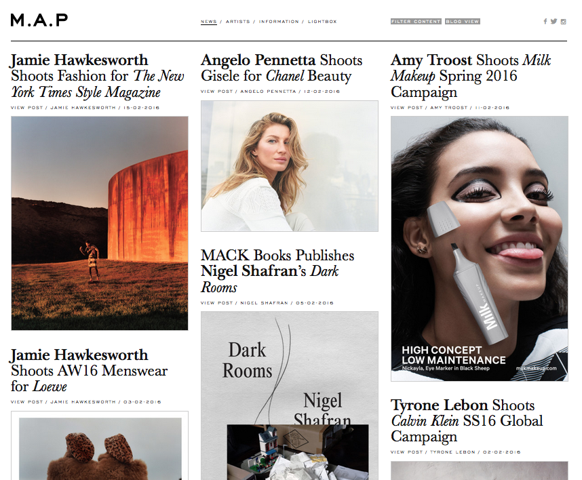Click View Post under Angelo Pennetta headline
The height and width of the screenshot is (480, 582).
pyautogui.click(x=217, y=92)
